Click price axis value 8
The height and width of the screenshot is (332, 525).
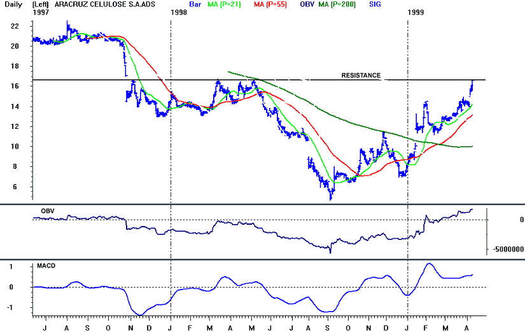coord(15,166)
